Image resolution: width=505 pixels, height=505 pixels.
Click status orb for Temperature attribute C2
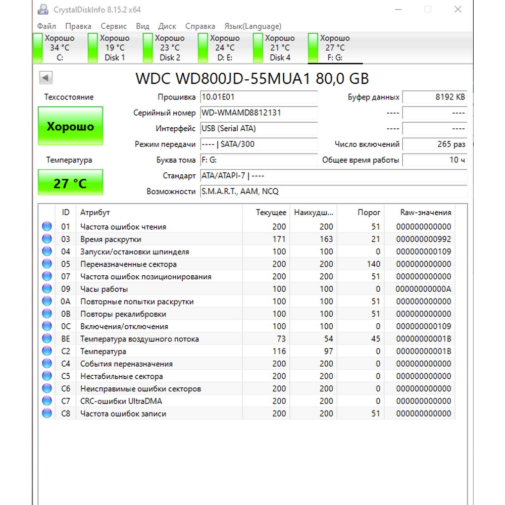click(47, 351)
